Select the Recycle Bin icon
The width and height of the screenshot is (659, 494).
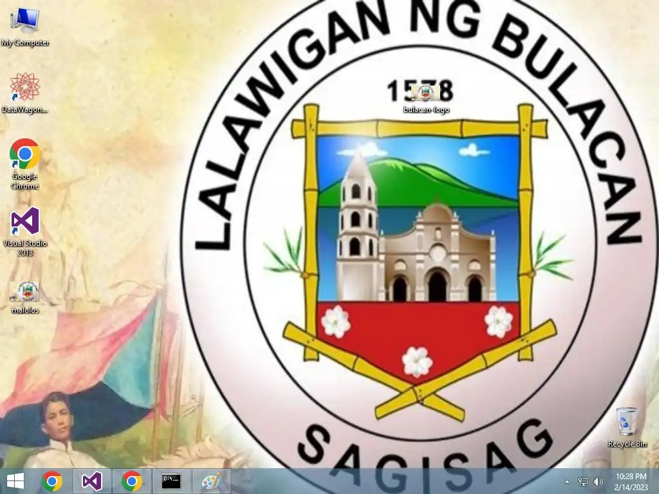tap(627, 427)
